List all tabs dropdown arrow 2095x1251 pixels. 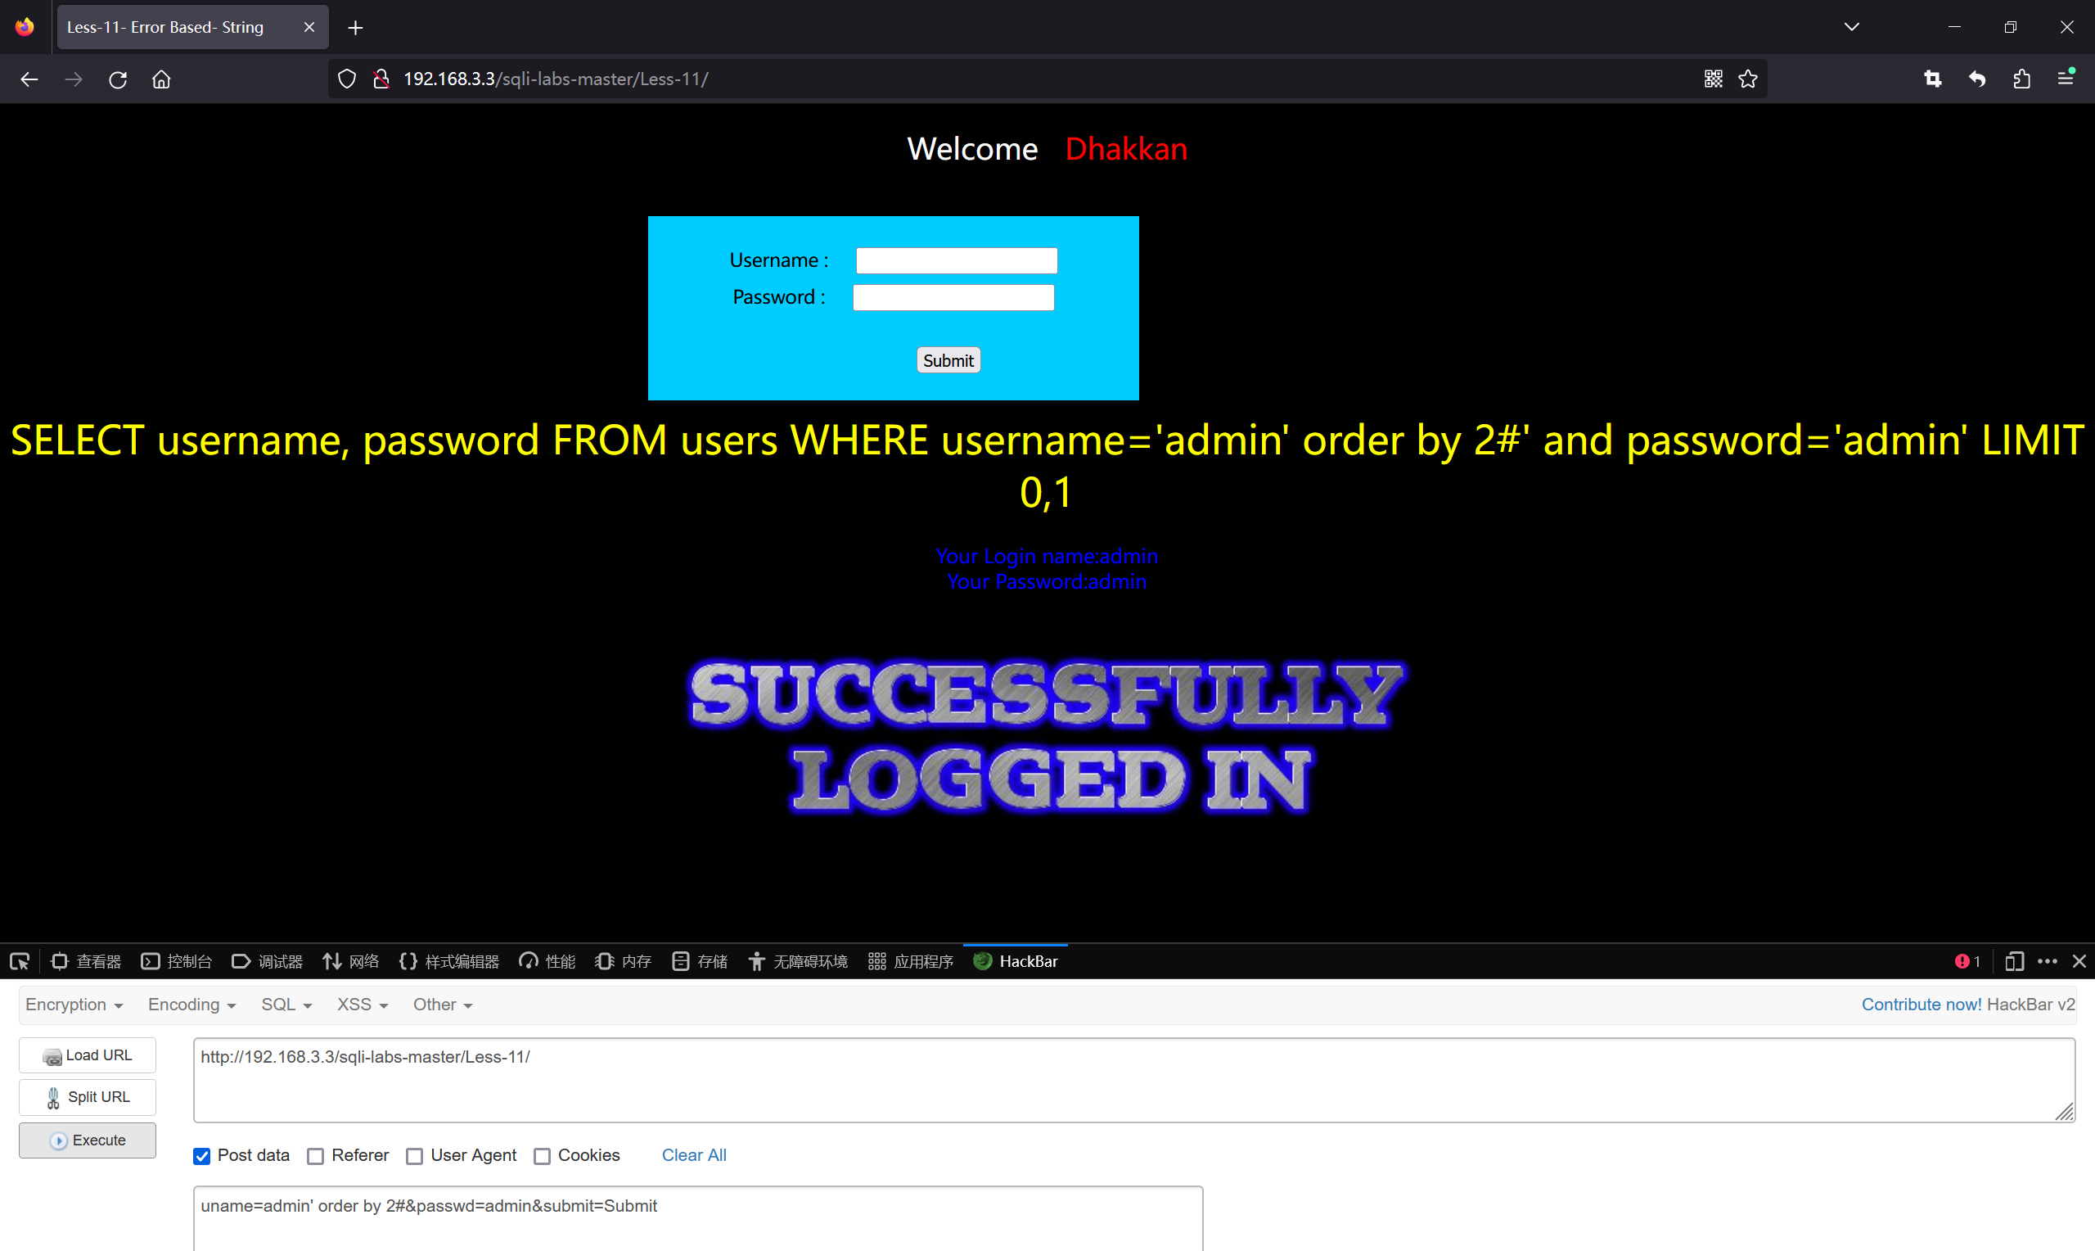click(x=1852, y=27)
